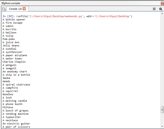Click the 'A squirrel' output line
This screenshot has height=129, width=164.
point(10,91)
